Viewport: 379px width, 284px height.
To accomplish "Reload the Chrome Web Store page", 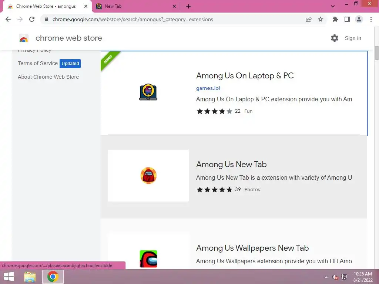I will click(x=32, y=19).
